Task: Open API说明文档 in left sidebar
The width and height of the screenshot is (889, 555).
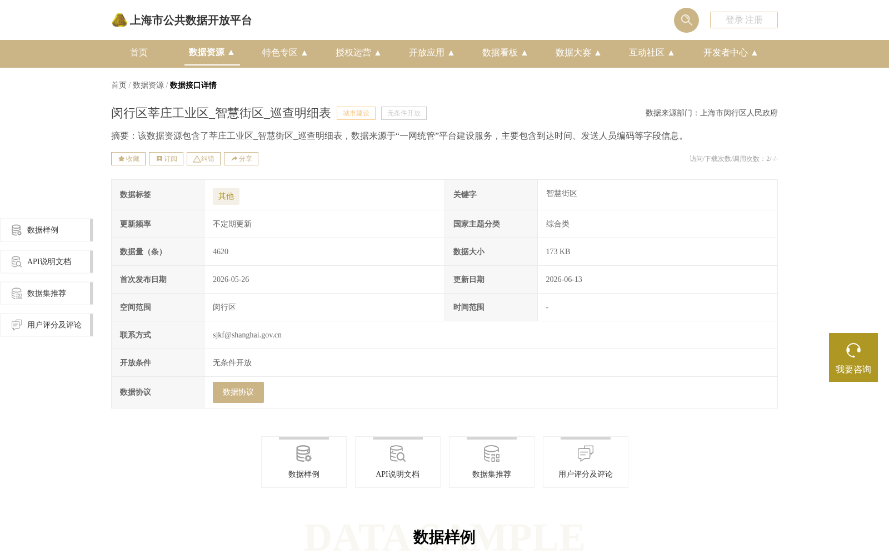Action: click(47, 261)
